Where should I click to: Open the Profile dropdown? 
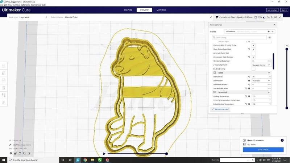[x=249, y=32]
